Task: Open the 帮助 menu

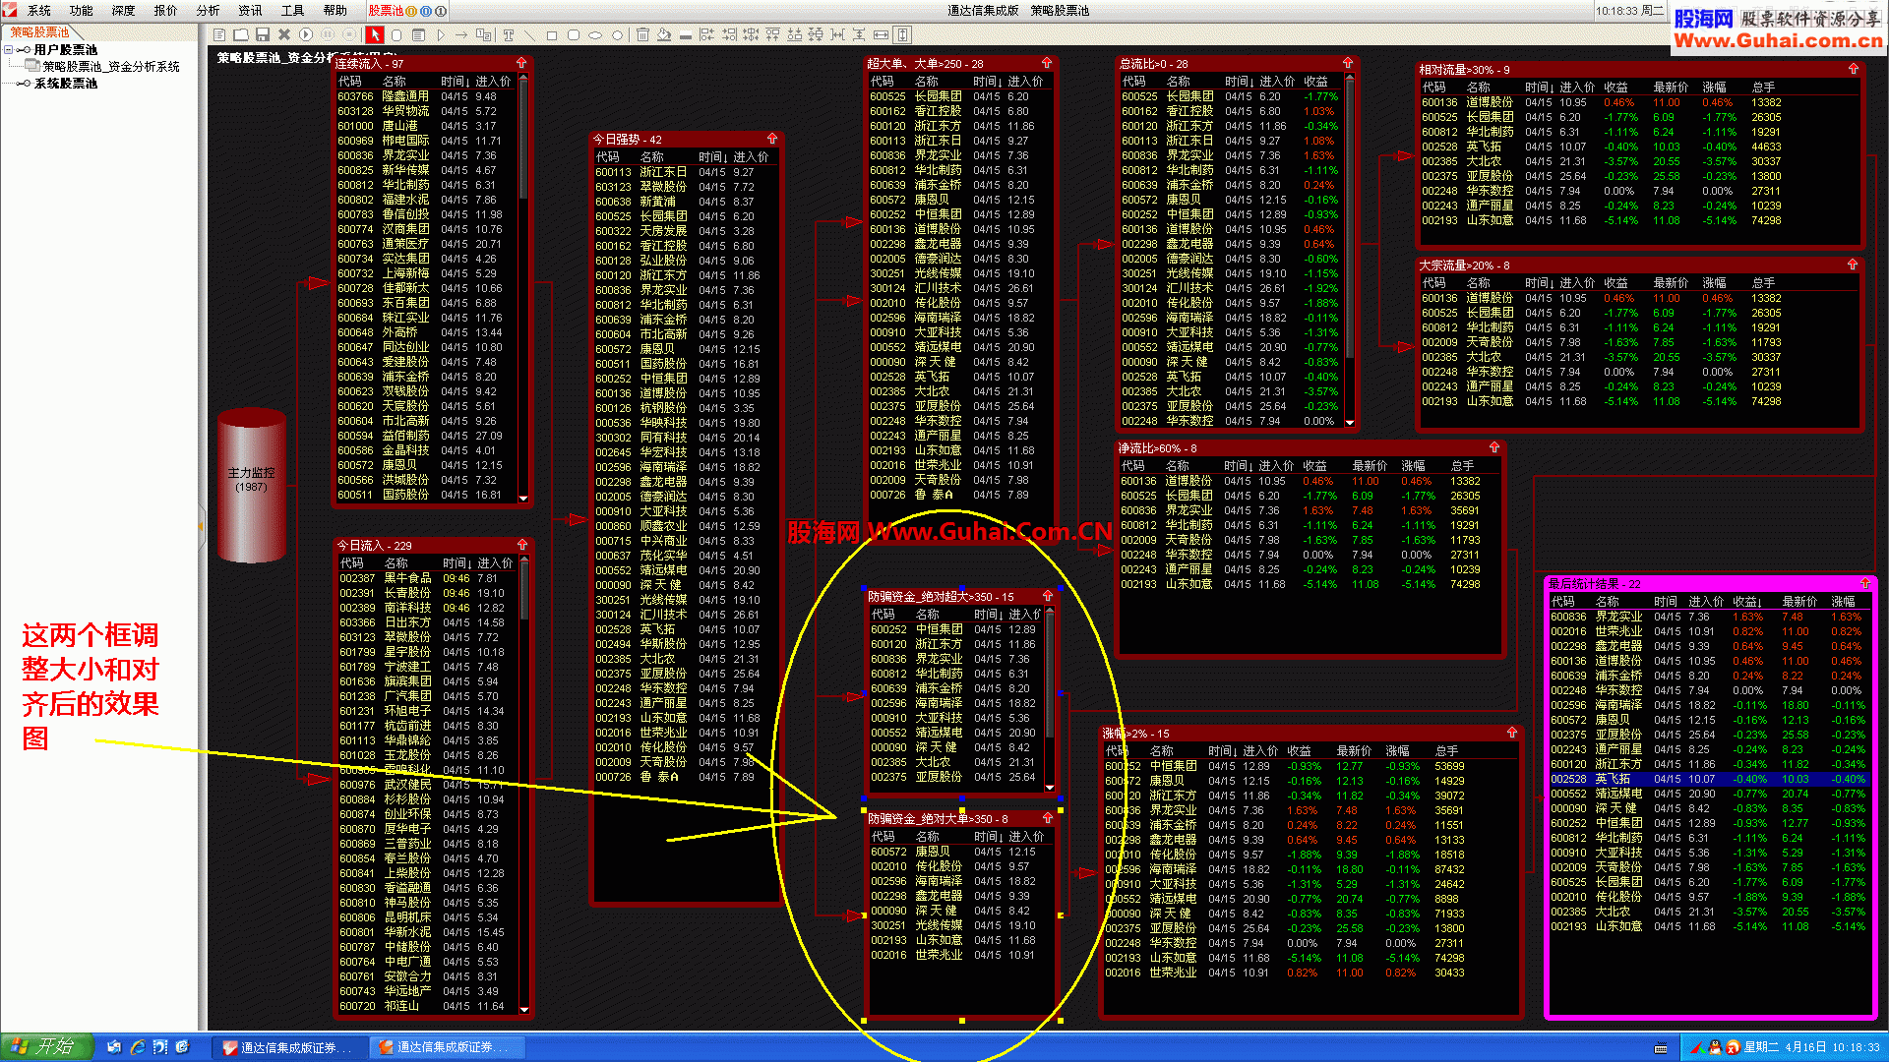Action: point(335,11)
